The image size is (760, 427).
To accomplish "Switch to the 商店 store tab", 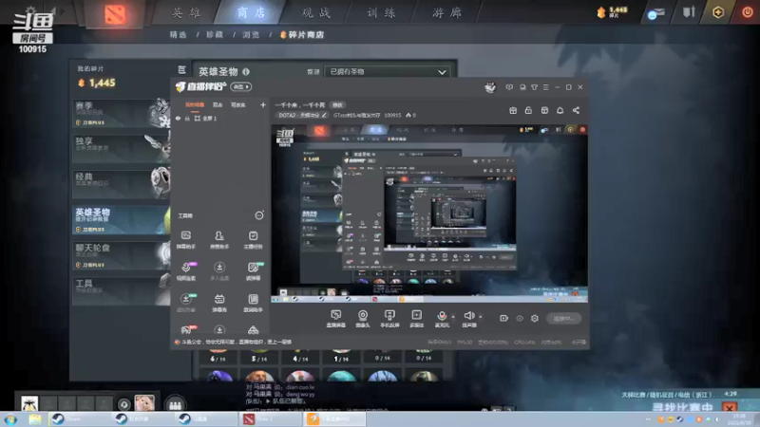I will click(252, 12).
